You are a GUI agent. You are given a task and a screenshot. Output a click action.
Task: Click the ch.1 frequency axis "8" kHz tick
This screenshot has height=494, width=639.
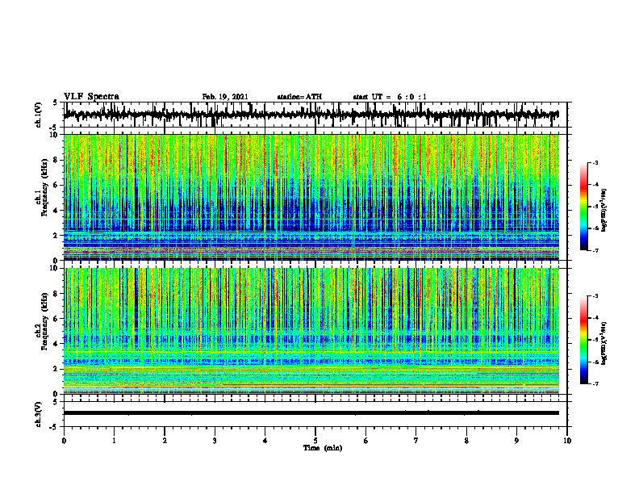(56, 160)
